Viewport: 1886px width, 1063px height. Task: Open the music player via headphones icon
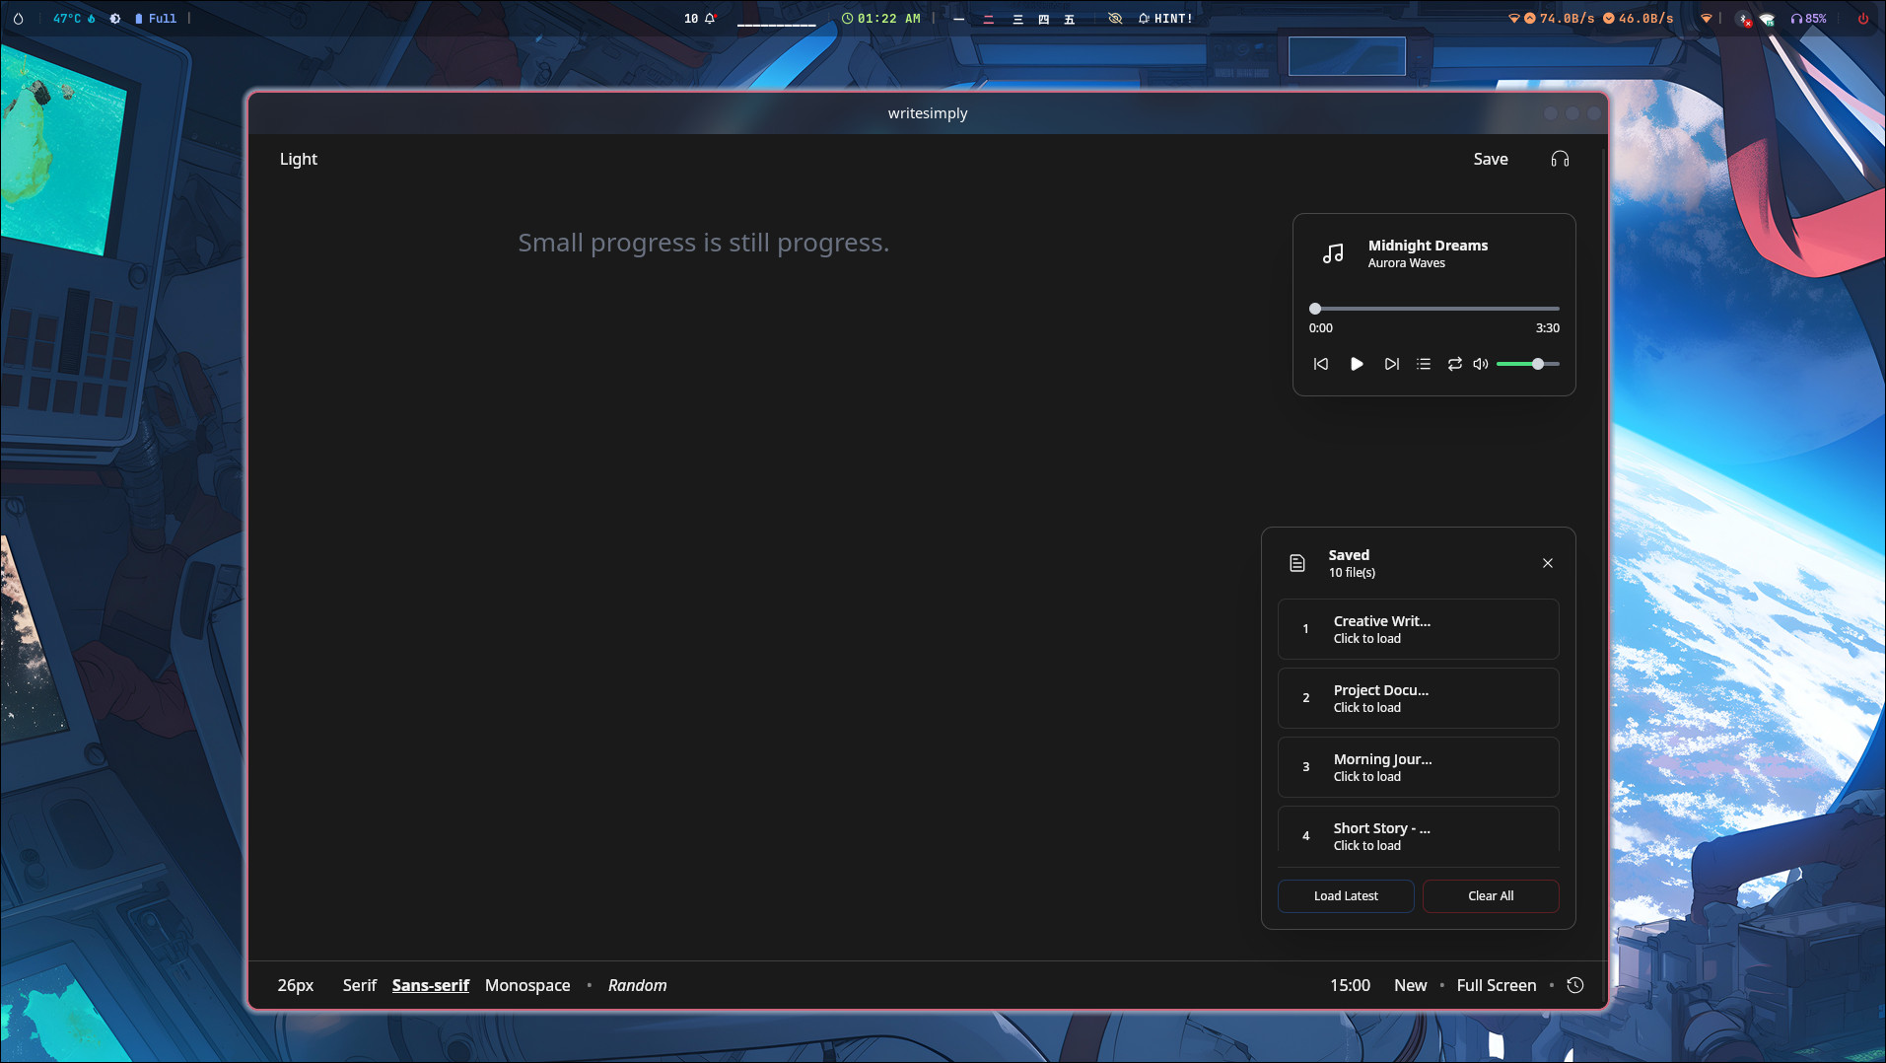(1560, 159)
